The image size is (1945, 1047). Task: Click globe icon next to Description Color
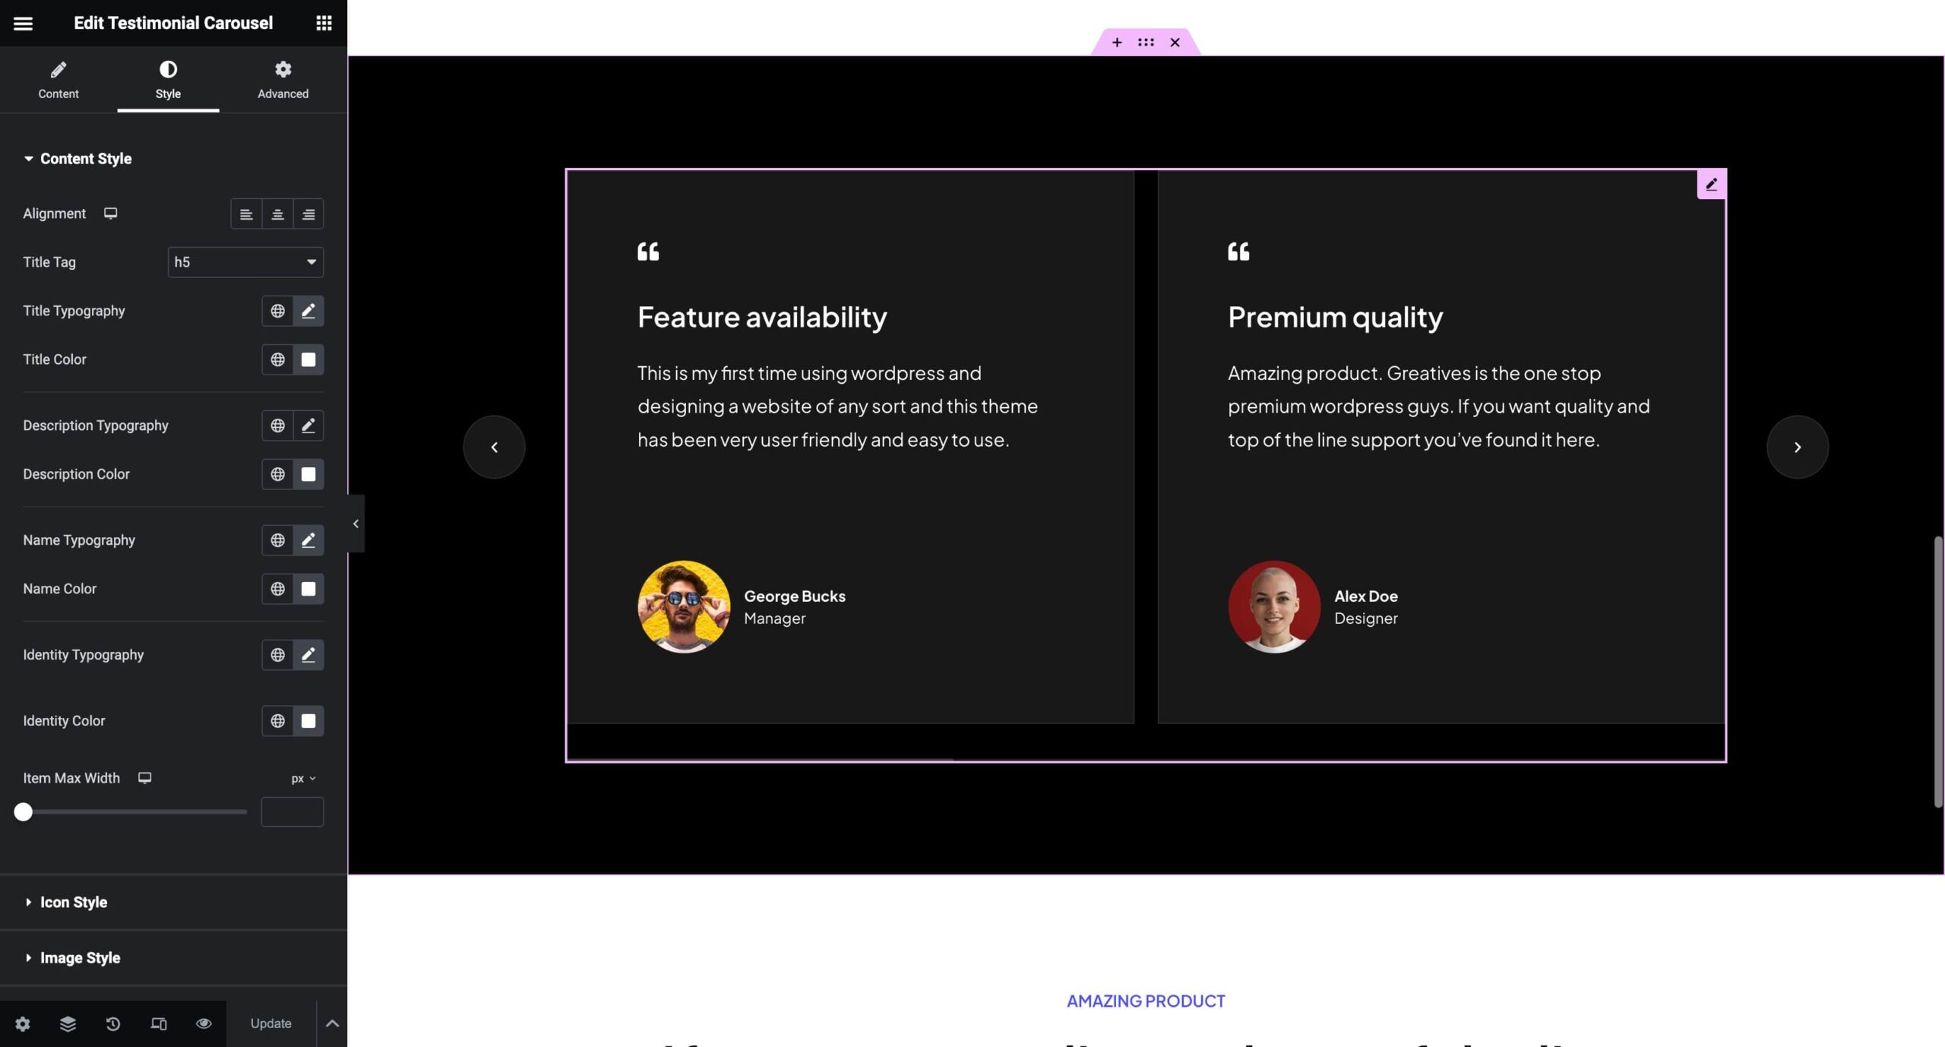[277, 474]
